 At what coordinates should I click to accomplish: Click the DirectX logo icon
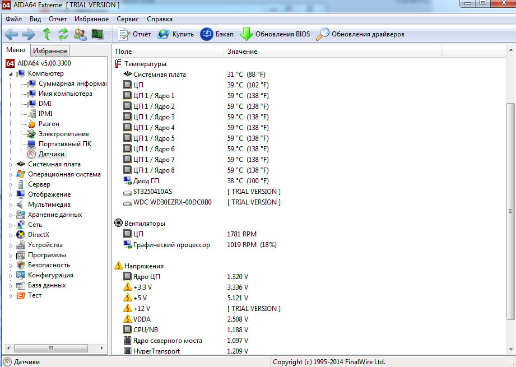(x=21, y=235)
